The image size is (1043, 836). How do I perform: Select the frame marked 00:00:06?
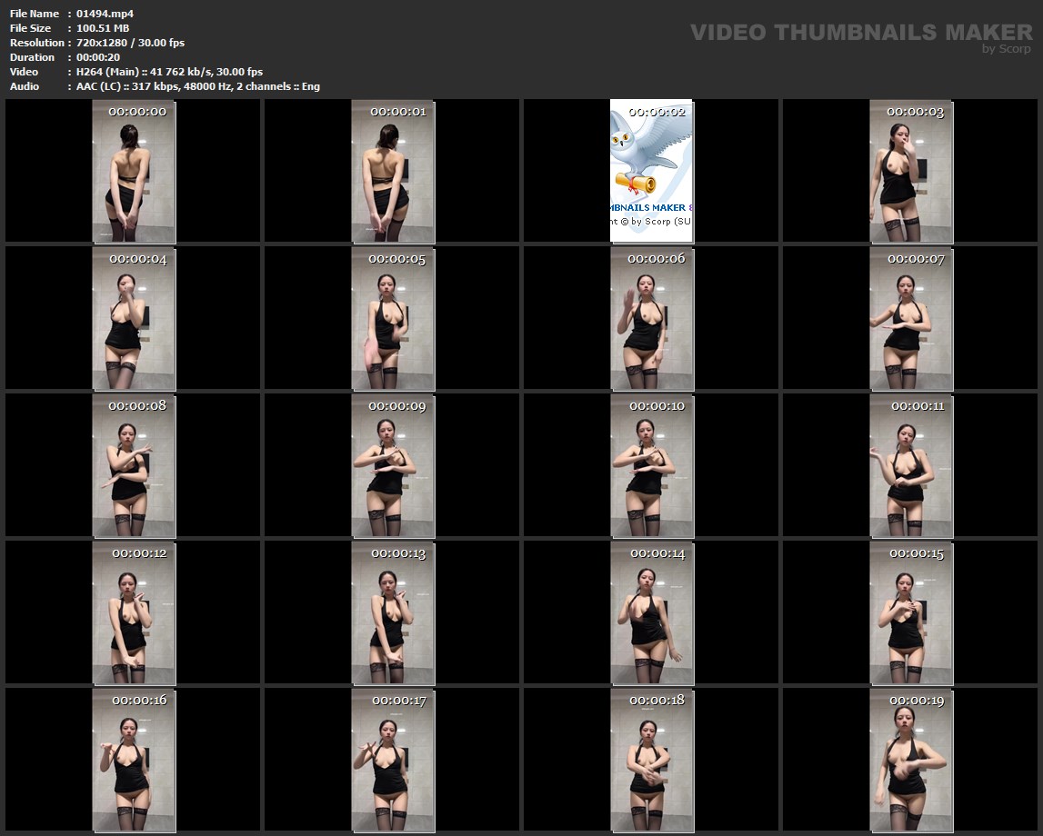click(651, 319)
